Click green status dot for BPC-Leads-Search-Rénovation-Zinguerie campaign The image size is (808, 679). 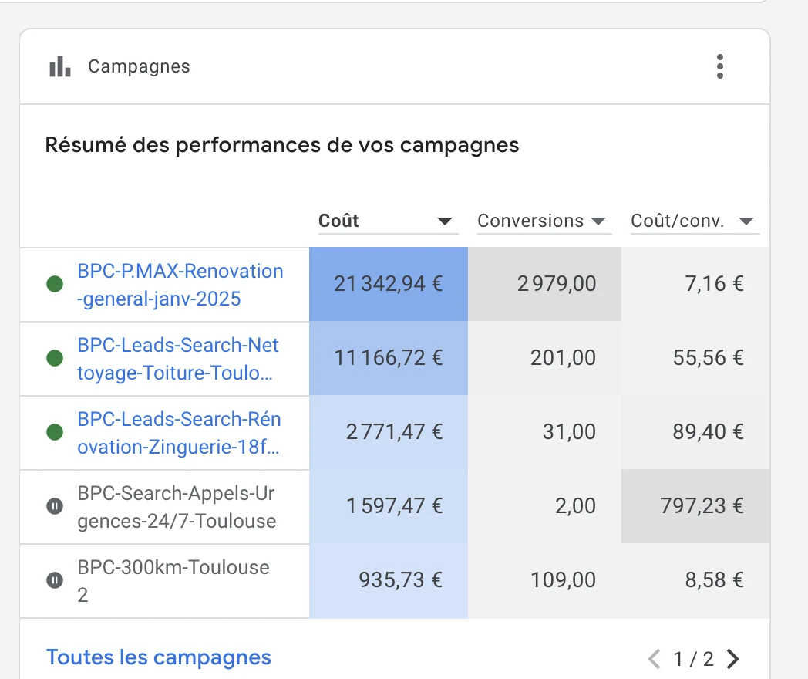[55, 432]
